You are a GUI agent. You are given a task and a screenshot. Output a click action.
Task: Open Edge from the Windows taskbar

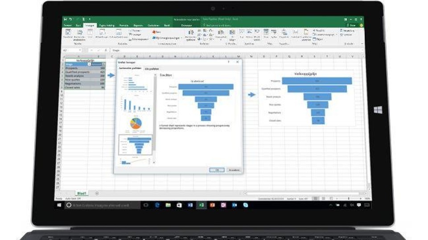pyautogui.click(x=157, y=205)
